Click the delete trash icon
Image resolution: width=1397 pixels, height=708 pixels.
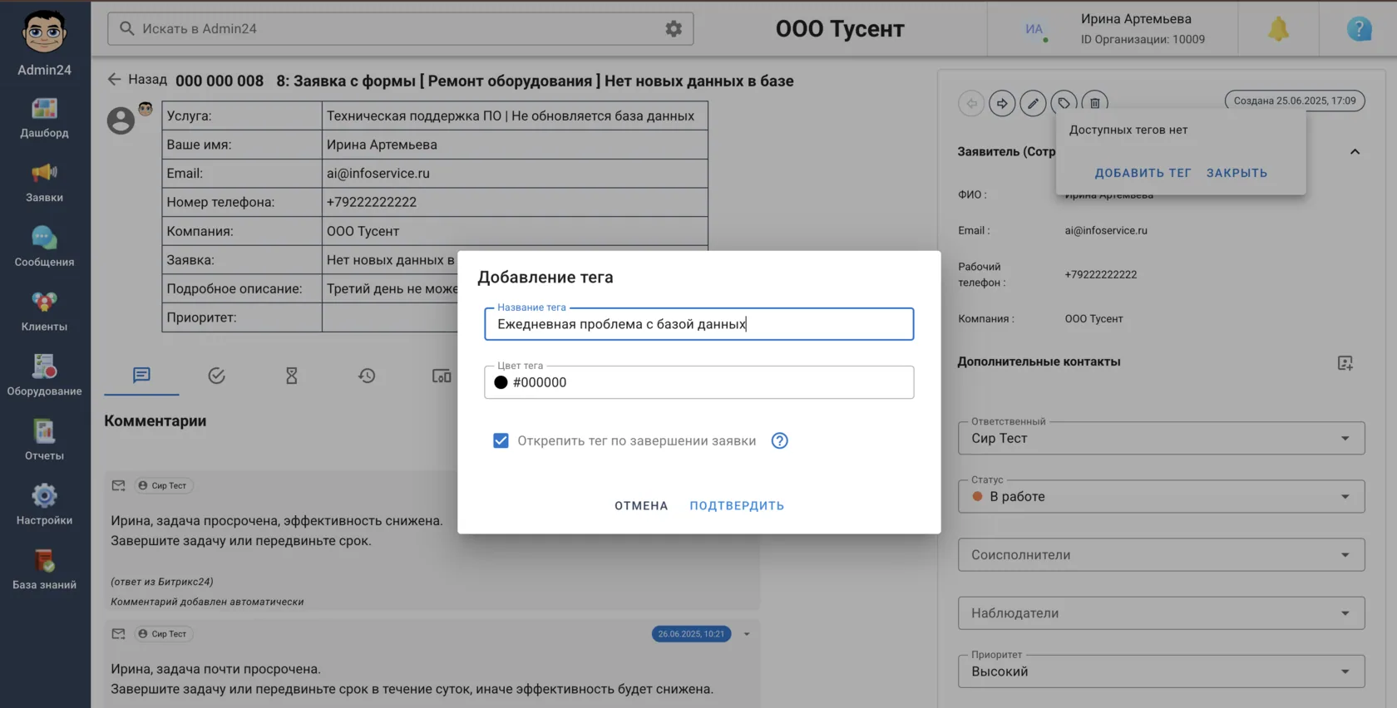[1095, 103]
